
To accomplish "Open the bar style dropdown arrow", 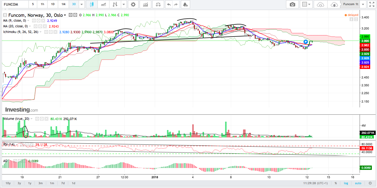I will pos(124,4).
